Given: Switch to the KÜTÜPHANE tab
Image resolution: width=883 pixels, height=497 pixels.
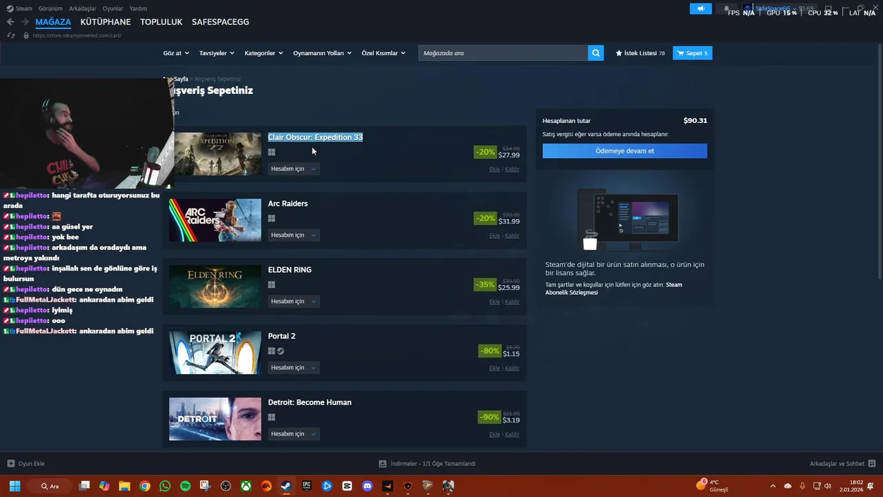Looking at the screenshot, I should point(106,22).
